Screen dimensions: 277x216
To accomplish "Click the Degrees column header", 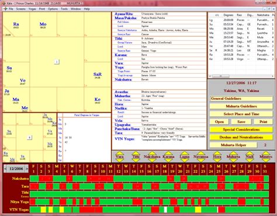I will pos(228,15).
